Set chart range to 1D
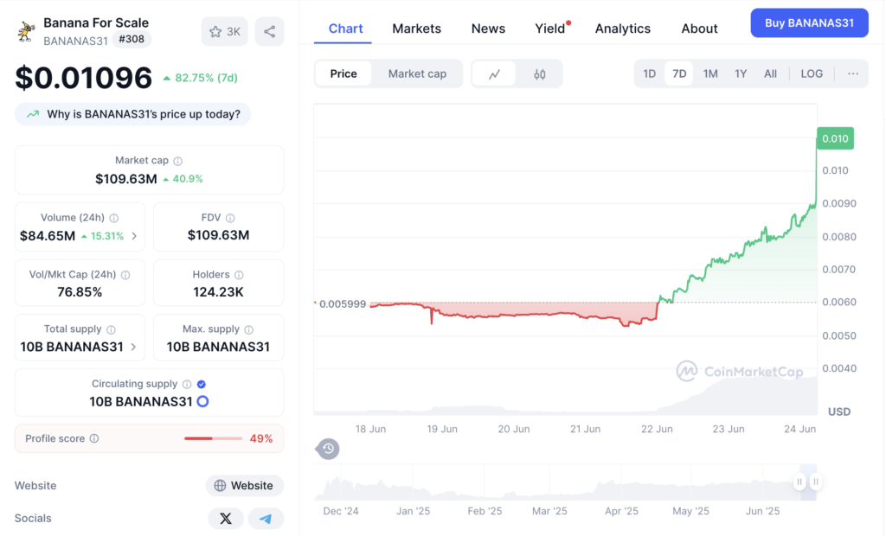This screenshot has width=886, height=536. point(649,74)
